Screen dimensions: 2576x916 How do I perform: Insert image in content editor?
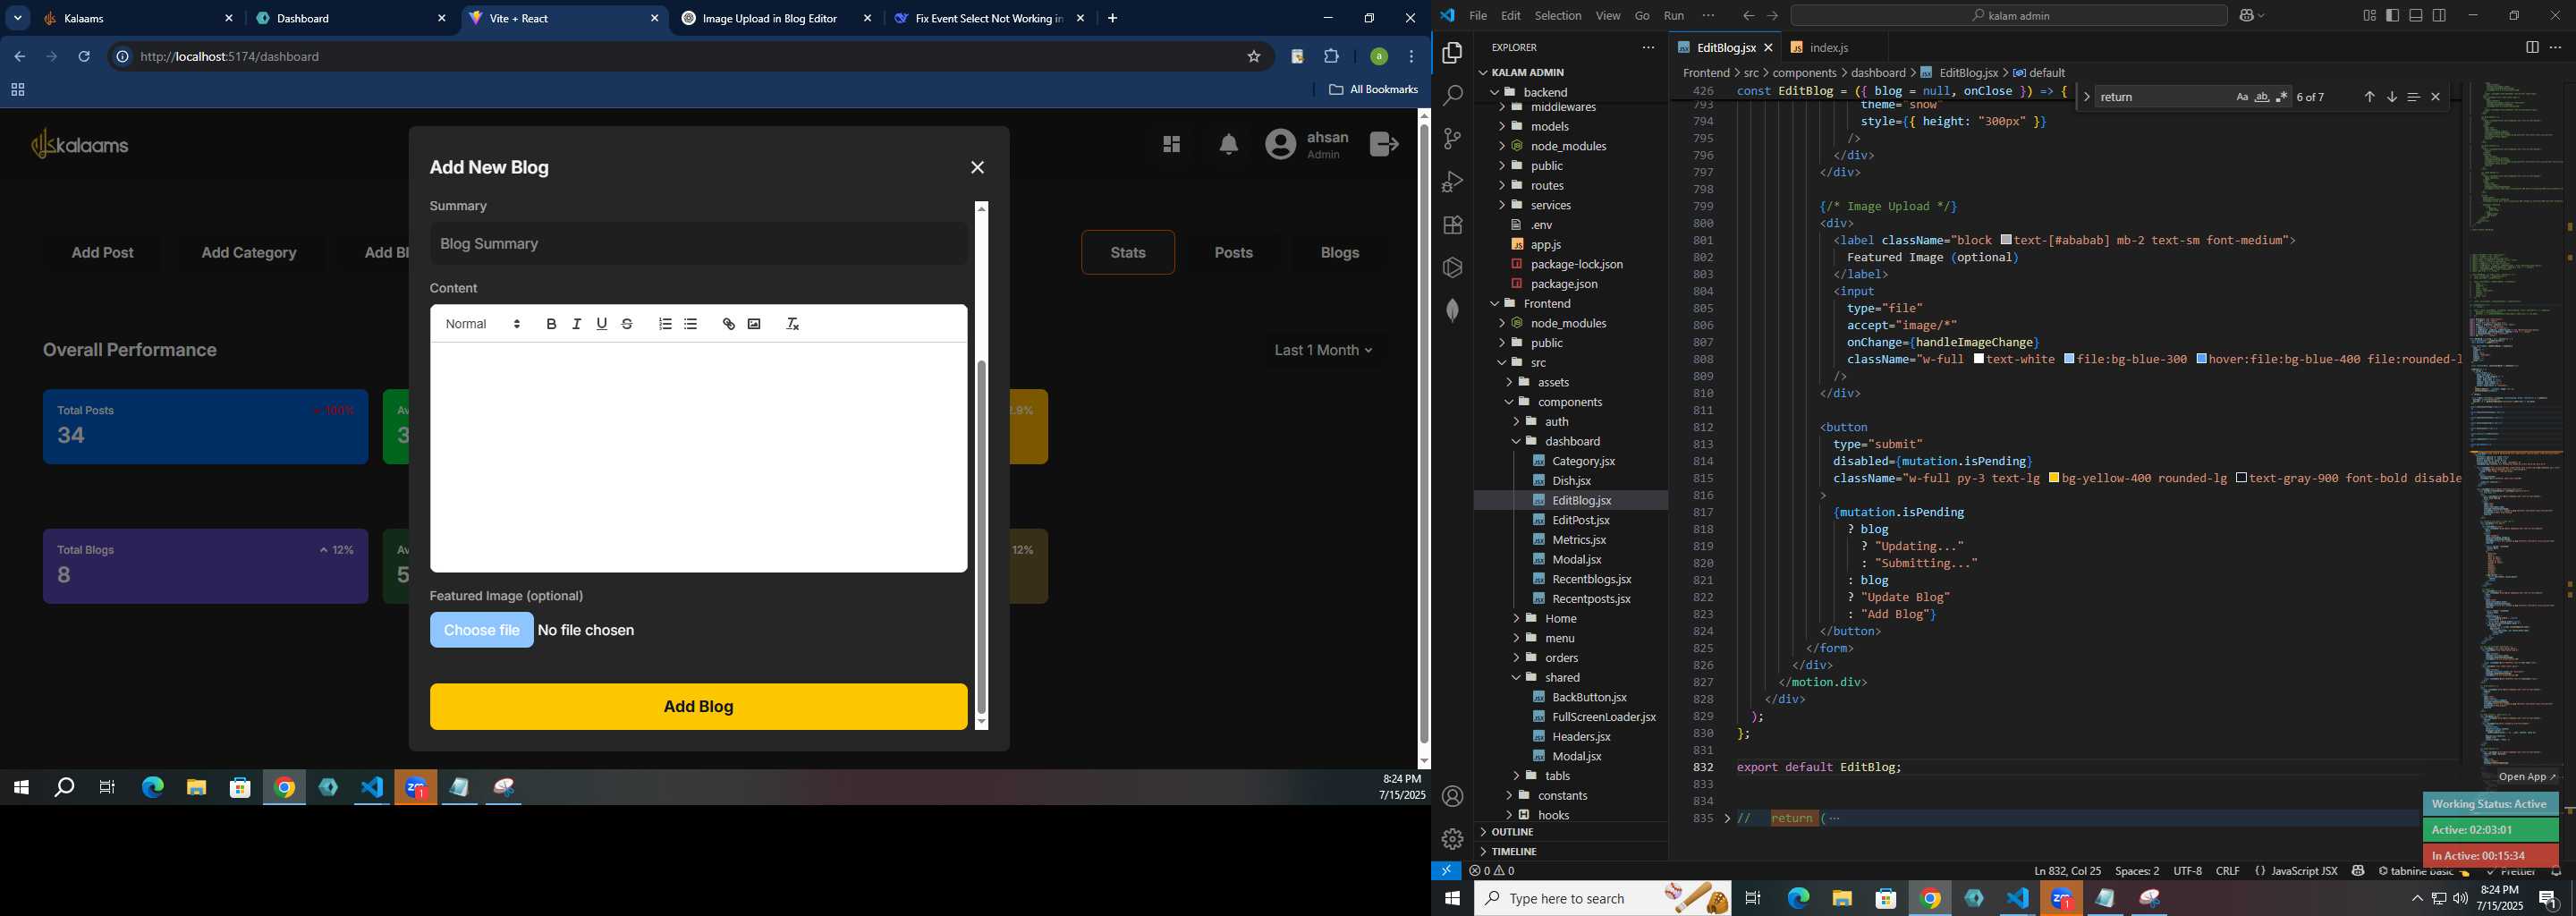pyautogui.click(x=754, y=324)
